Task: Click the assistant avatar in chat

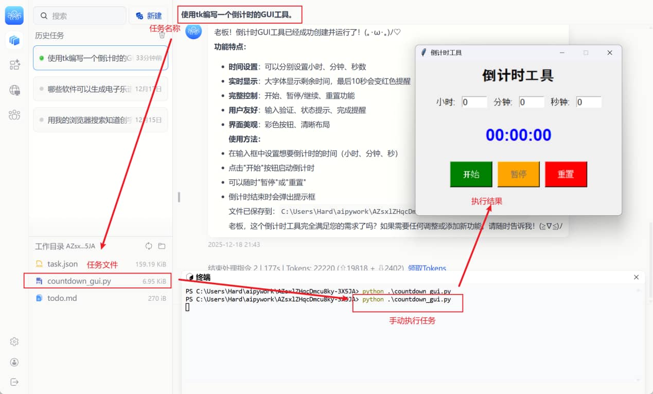Action: coord(193,31)
